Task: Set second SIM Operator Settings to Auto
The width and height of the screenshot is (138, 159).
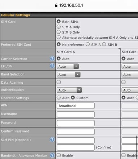Action: pyautogui.click(x=124, y=97)
